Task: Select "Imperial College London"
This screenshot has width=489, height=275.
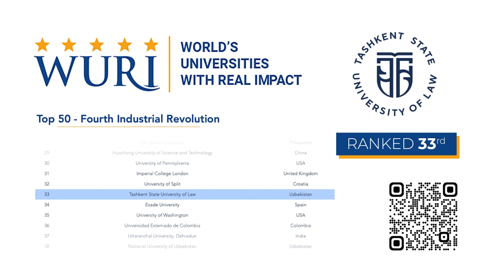Action: [162, 173]
